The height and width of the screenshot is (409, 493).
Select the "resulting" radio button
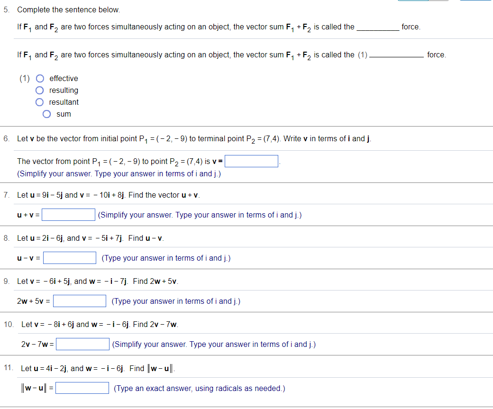40,90
